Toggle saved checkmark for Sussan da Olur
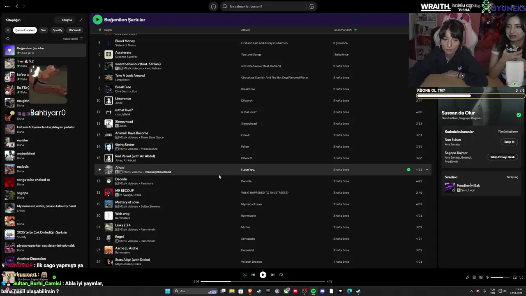This screenshot has height=296, width=526. click(x=519, y=115)
